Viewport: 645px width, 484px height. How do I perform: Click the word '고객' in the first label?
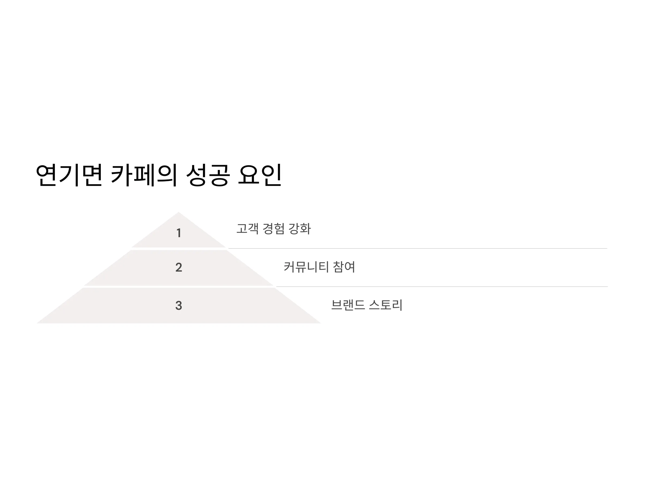247,229
